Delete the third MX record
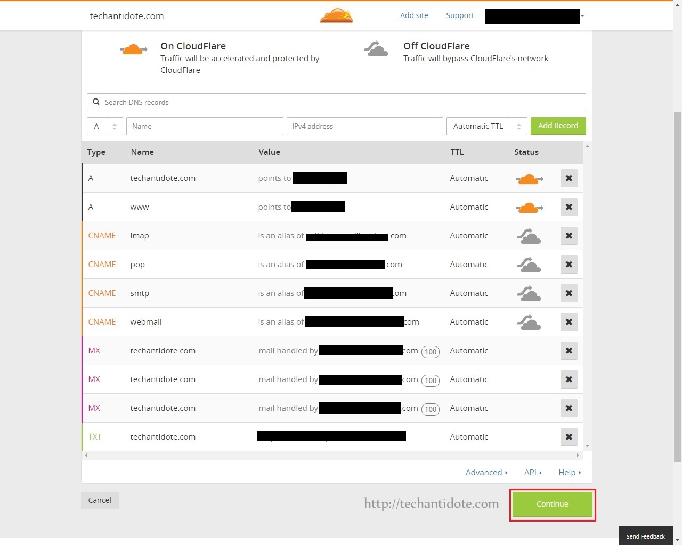The width and height of the screenshot is (682, 545). click(569, 408)
